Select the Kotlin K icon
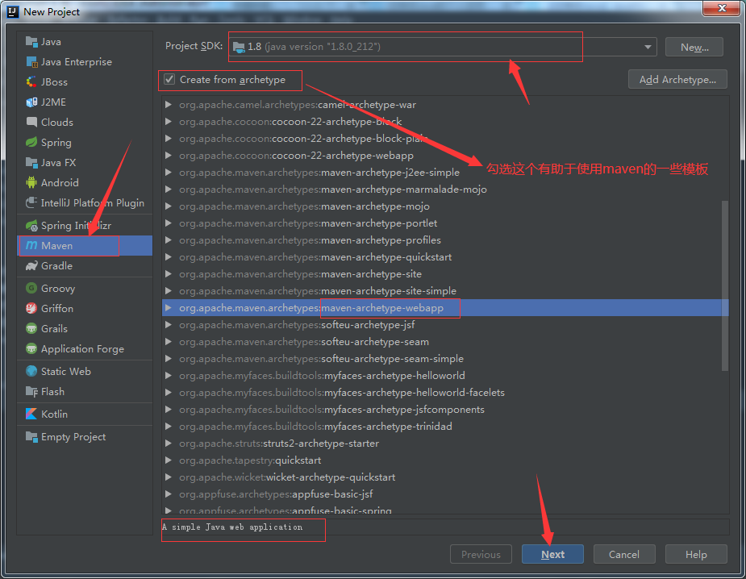 [31, 414]
